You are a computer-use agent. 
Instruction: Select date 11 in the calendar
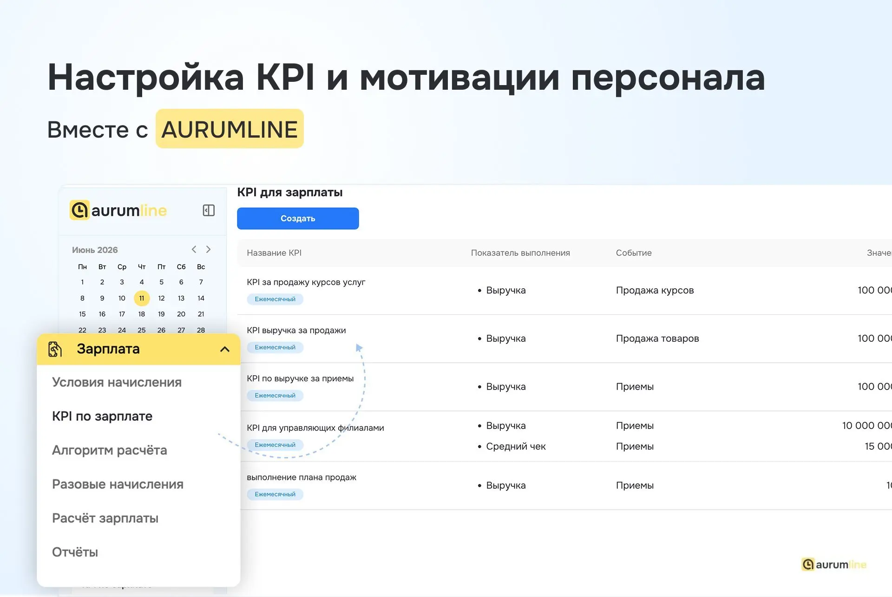click(142, 298)
